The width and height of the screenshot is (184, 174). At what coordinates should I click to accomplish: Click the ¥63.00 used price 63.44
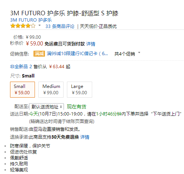coord(57,67)
